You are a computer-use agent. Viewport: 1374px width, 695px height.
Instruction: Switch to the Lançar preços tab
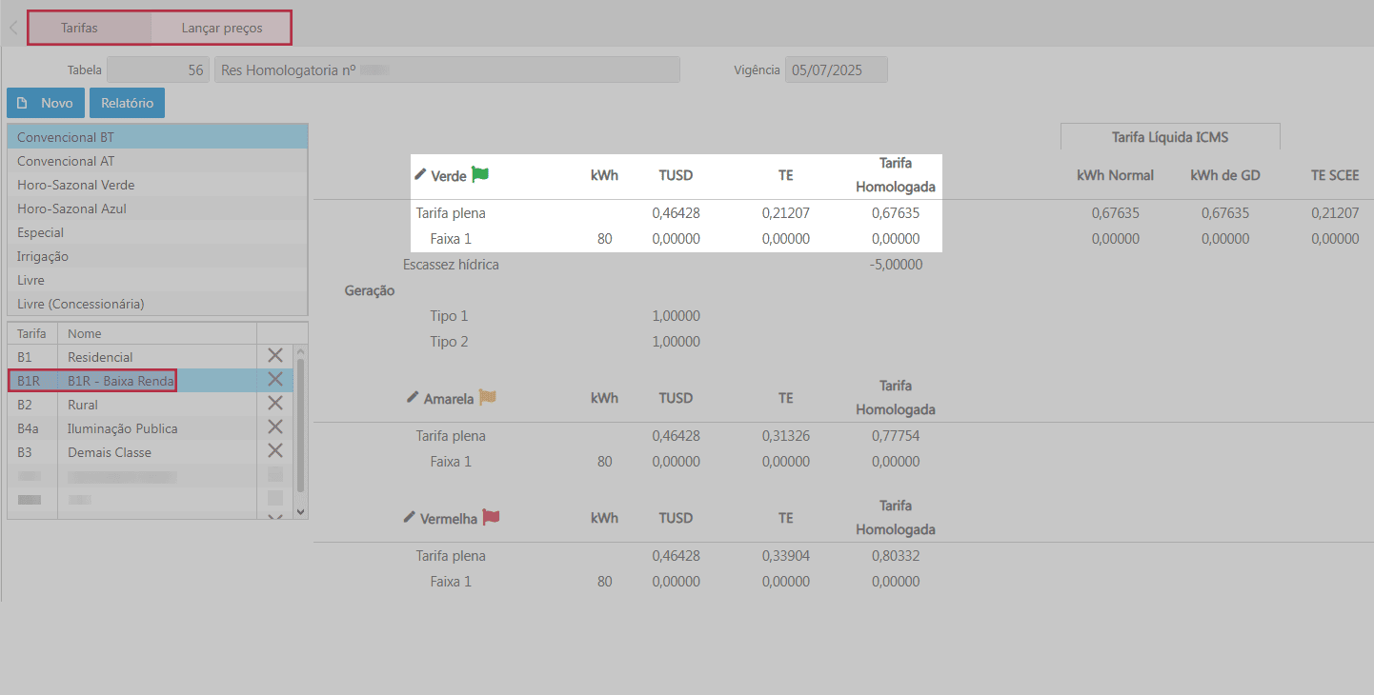[x=222, y=29]
